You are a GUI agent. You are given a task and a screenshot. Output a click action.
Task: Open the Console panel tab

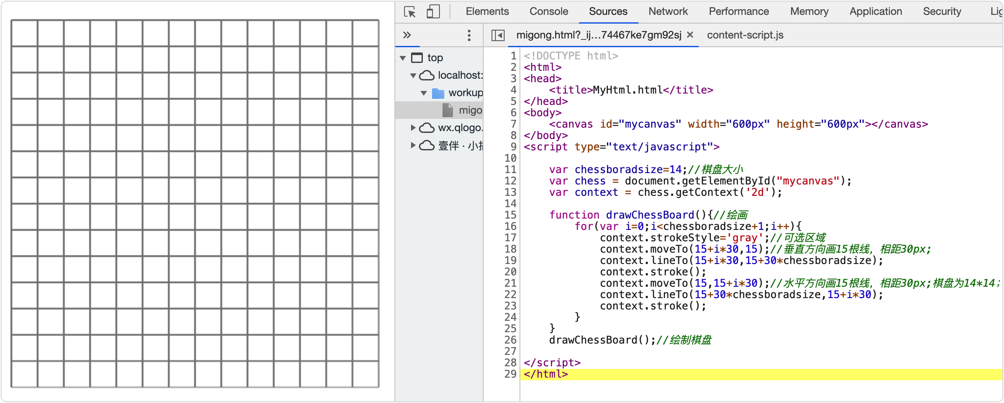(x=548, y=12)
